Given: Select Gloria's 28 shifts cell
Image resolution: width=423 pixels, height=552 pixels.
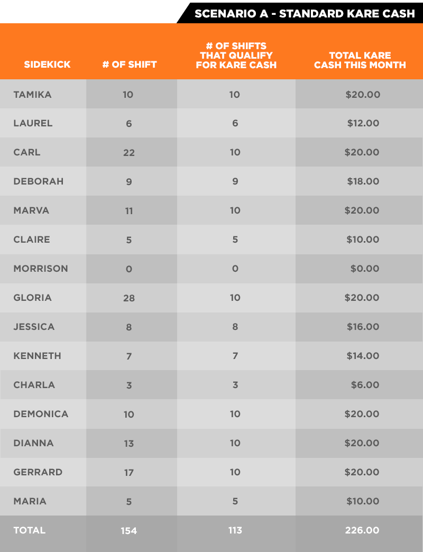Looking at the screenshot, I should click(129, 298).
